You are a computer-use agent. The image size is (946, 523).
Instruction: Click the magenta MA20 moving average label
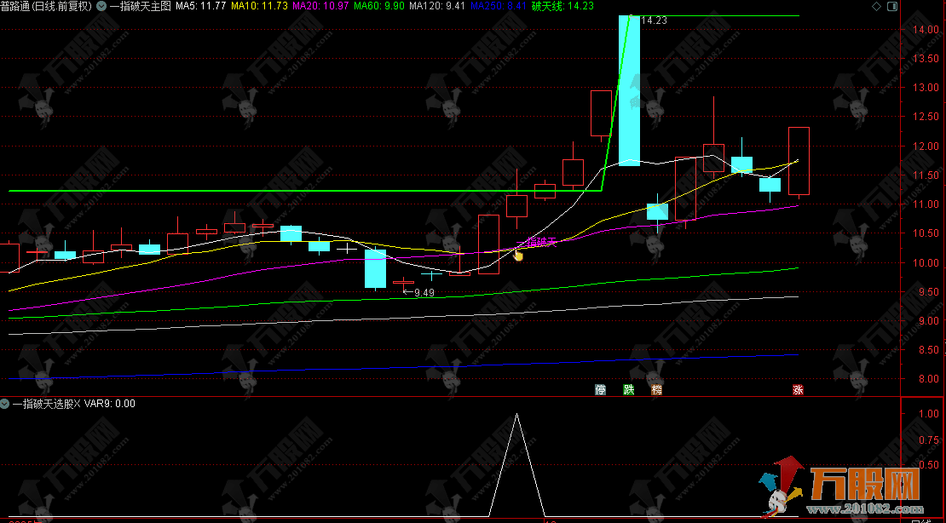[320, 6]
